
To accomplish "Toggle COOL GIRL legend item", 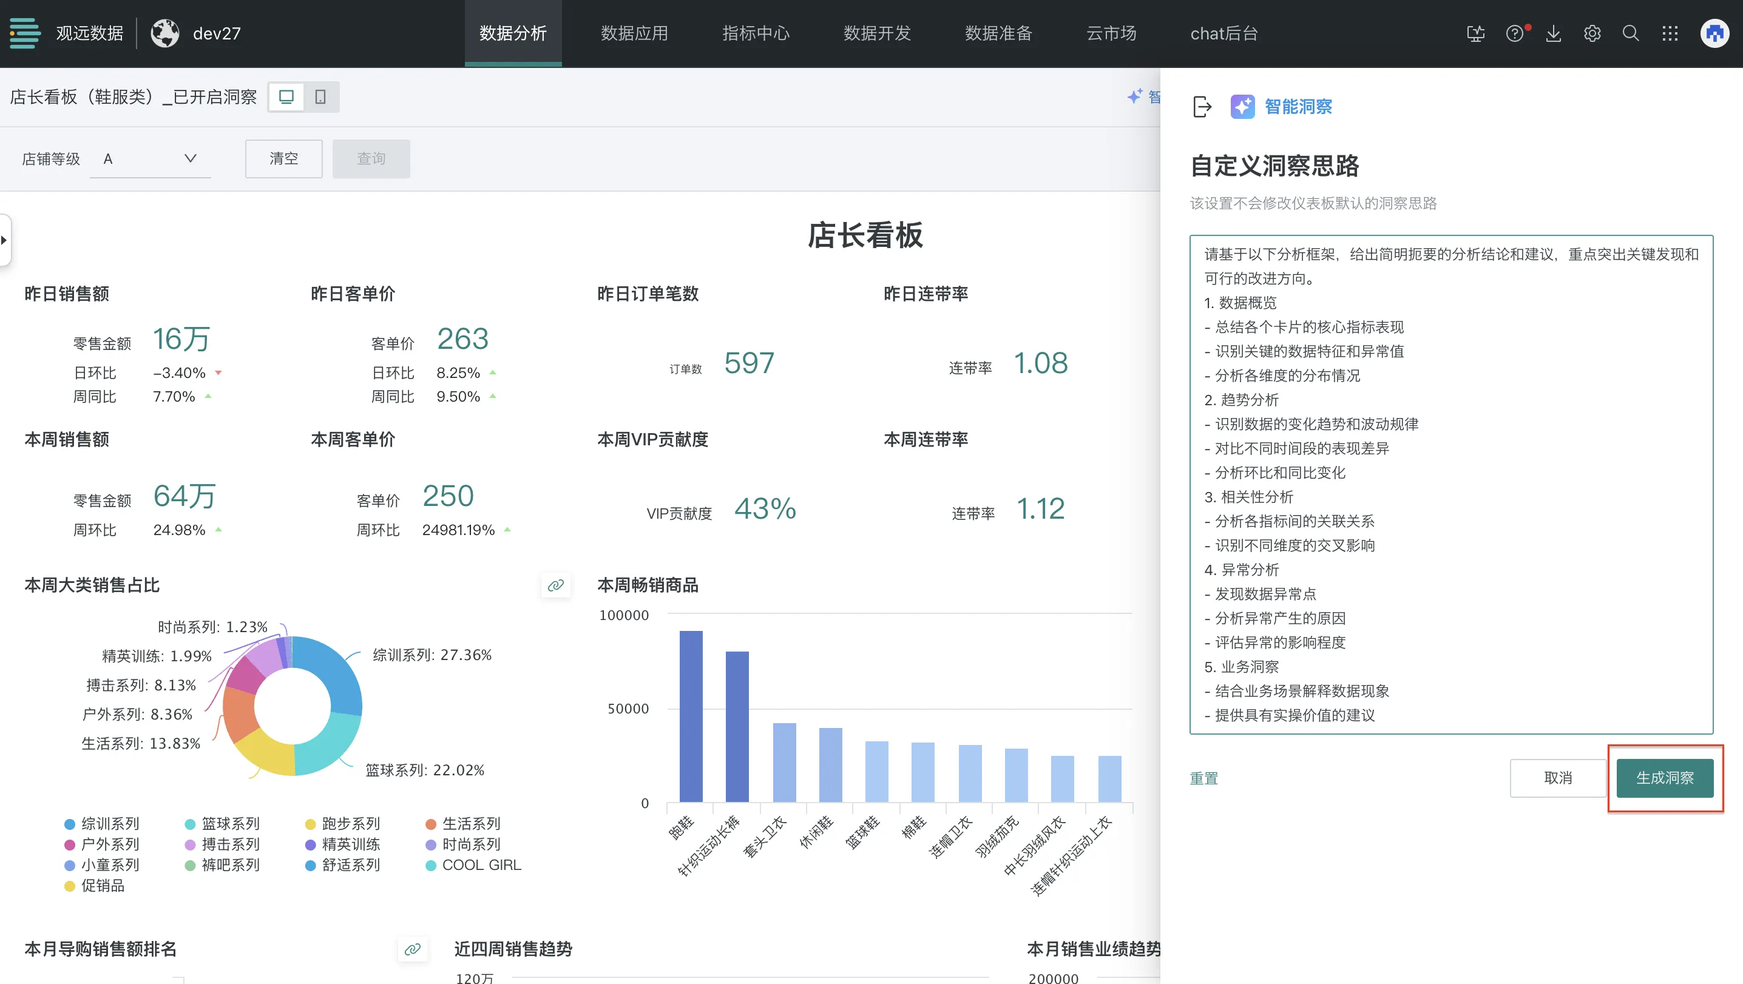I will (473, 864).
